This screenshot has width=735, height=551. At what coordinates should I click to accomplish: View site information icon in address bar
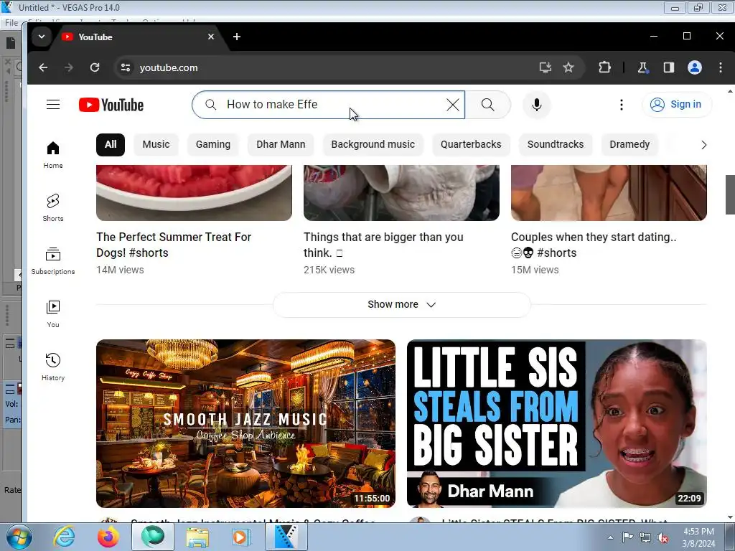(x=125, y=67)
